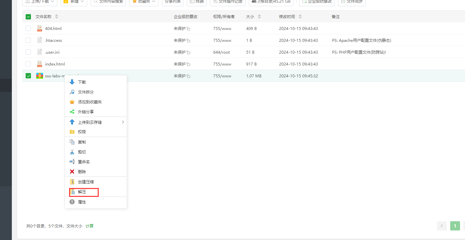Uncheck the xss-labs row checkbox
Screen dimensions: 465x240
(28, 76)
